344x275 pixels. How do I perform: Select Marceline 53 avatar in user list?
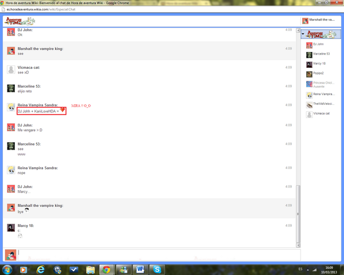coord(309,55)
